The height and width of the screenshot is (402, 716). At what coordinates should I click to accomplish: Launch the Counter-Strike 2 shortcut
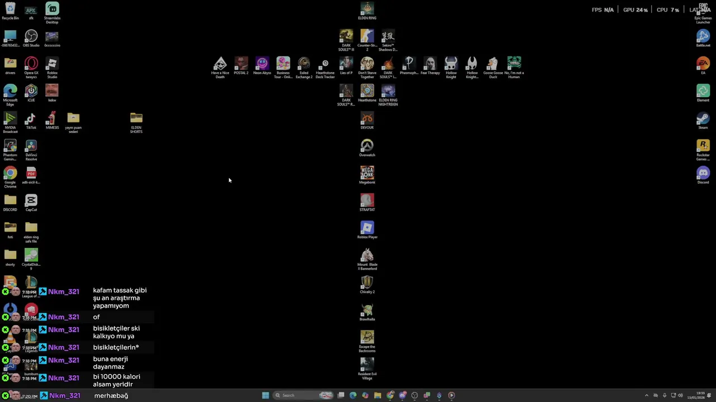[x=367, y=40]
